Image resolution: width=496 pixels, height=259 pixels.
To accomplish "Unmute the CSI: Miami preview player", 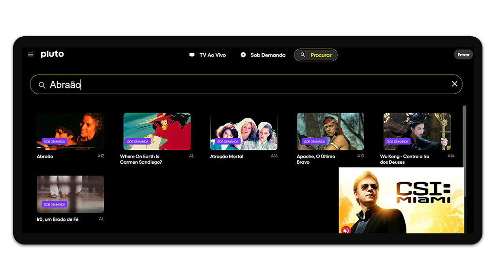I will tap(346, 230).
